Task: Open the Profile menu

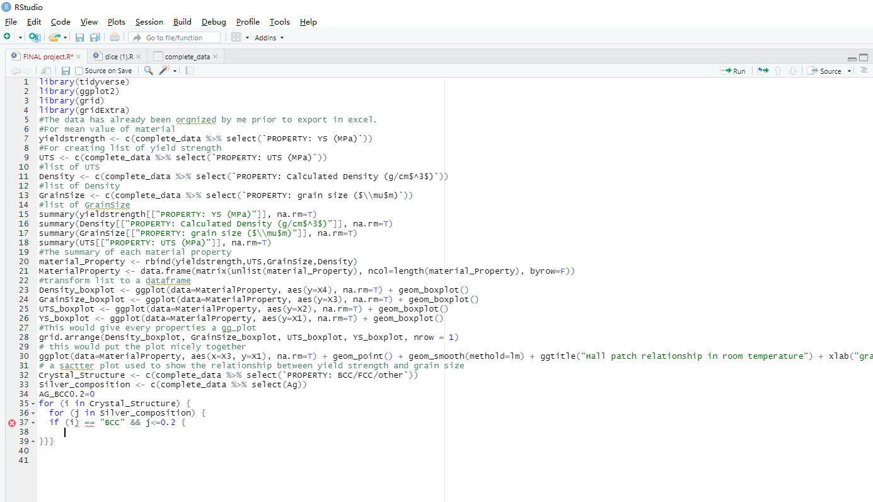Action: click(248, 22)
